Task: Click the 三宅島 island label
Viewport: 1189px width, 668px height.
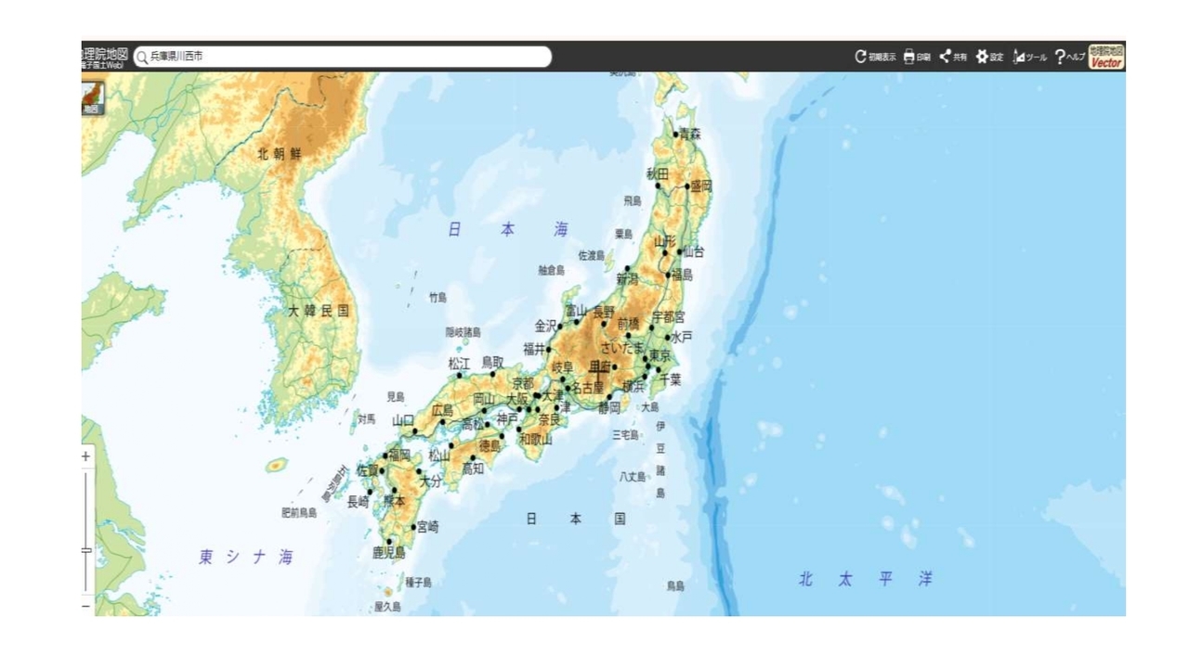Action: 625,434
